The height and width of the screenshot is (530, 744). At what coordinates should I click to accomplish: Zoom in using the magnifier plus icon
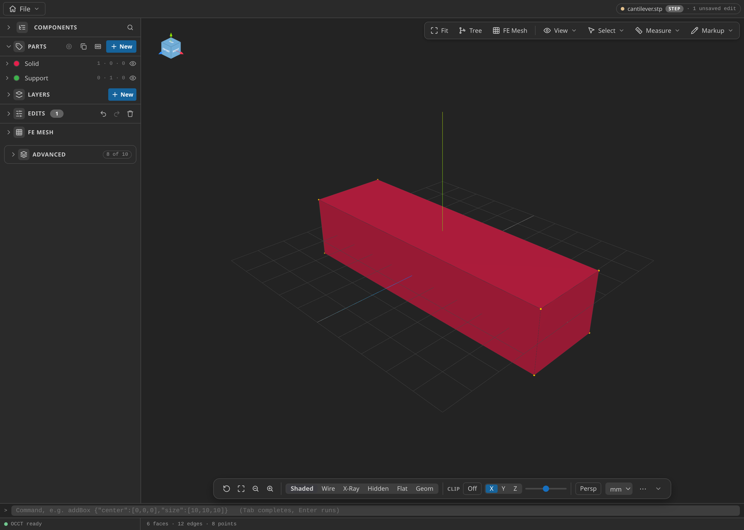click(270, 489)
